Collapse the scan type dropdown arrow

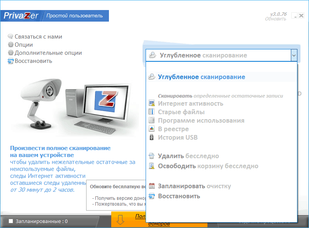294,55
